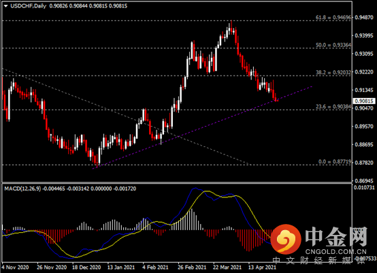Select the MACD(12,26,9) indicator label
Viewport: 377px width, 273px height.
pos(22,189)
